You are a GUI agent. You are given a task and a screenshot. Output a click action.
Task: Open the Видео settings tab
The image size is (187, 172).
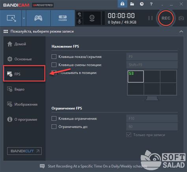[x=24, y=89]
